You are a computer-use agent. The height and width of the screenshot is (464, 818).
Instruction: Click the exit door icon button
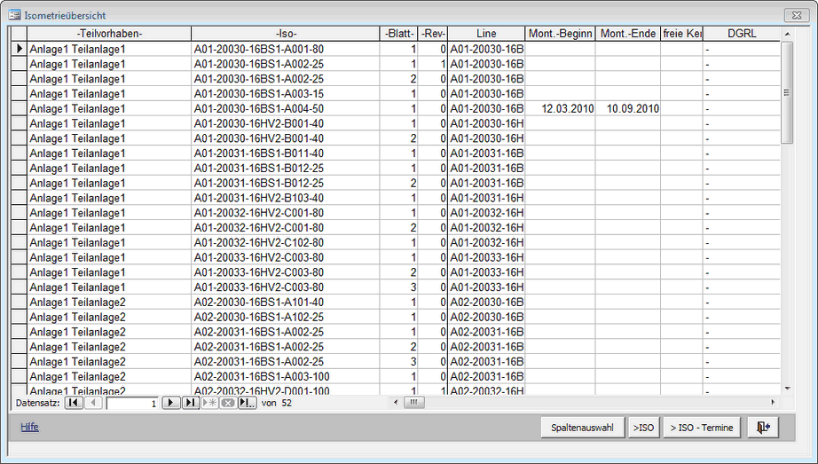762,428
